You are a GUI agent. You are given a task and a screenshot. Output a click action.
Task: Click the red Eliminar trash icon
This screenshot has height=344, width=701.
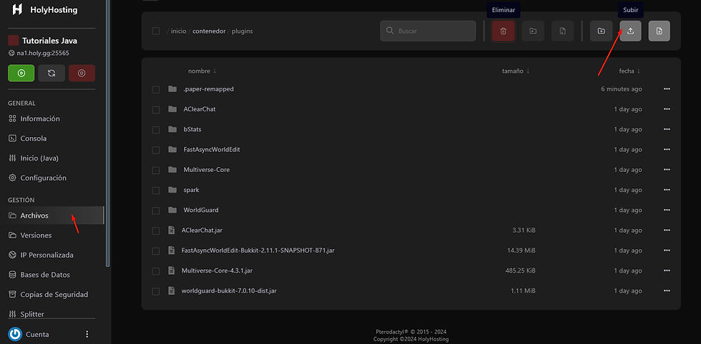pos(504,31)
